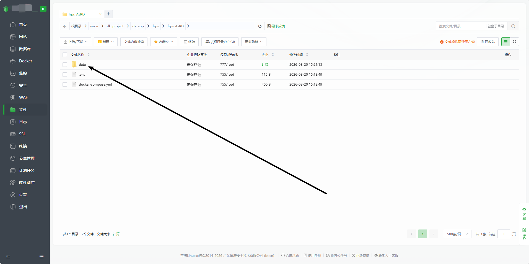Open the 回收站 recycle bin

(488, 42)
